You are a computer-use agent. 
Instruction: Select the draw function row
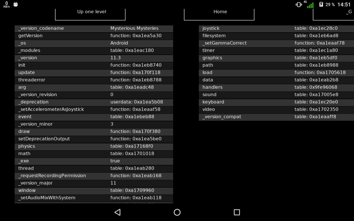tap(94, 131)
